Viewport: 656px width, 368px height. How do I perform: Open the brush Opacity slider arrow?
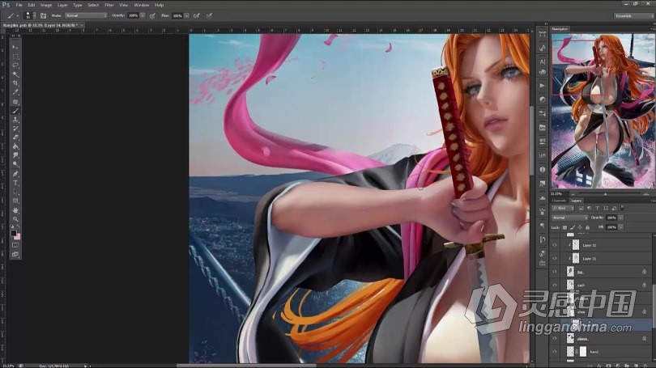click(x=143, y=16)
